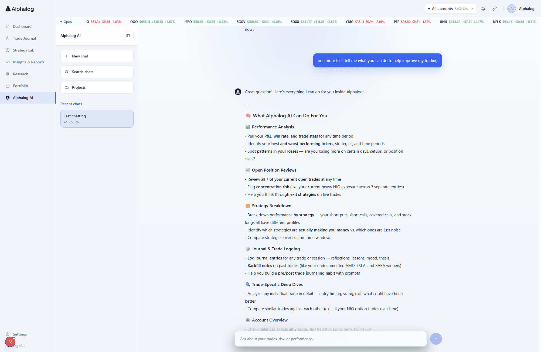Click the Settings gear icon
This screenshot has height=352, width=541.
(8, 334)
